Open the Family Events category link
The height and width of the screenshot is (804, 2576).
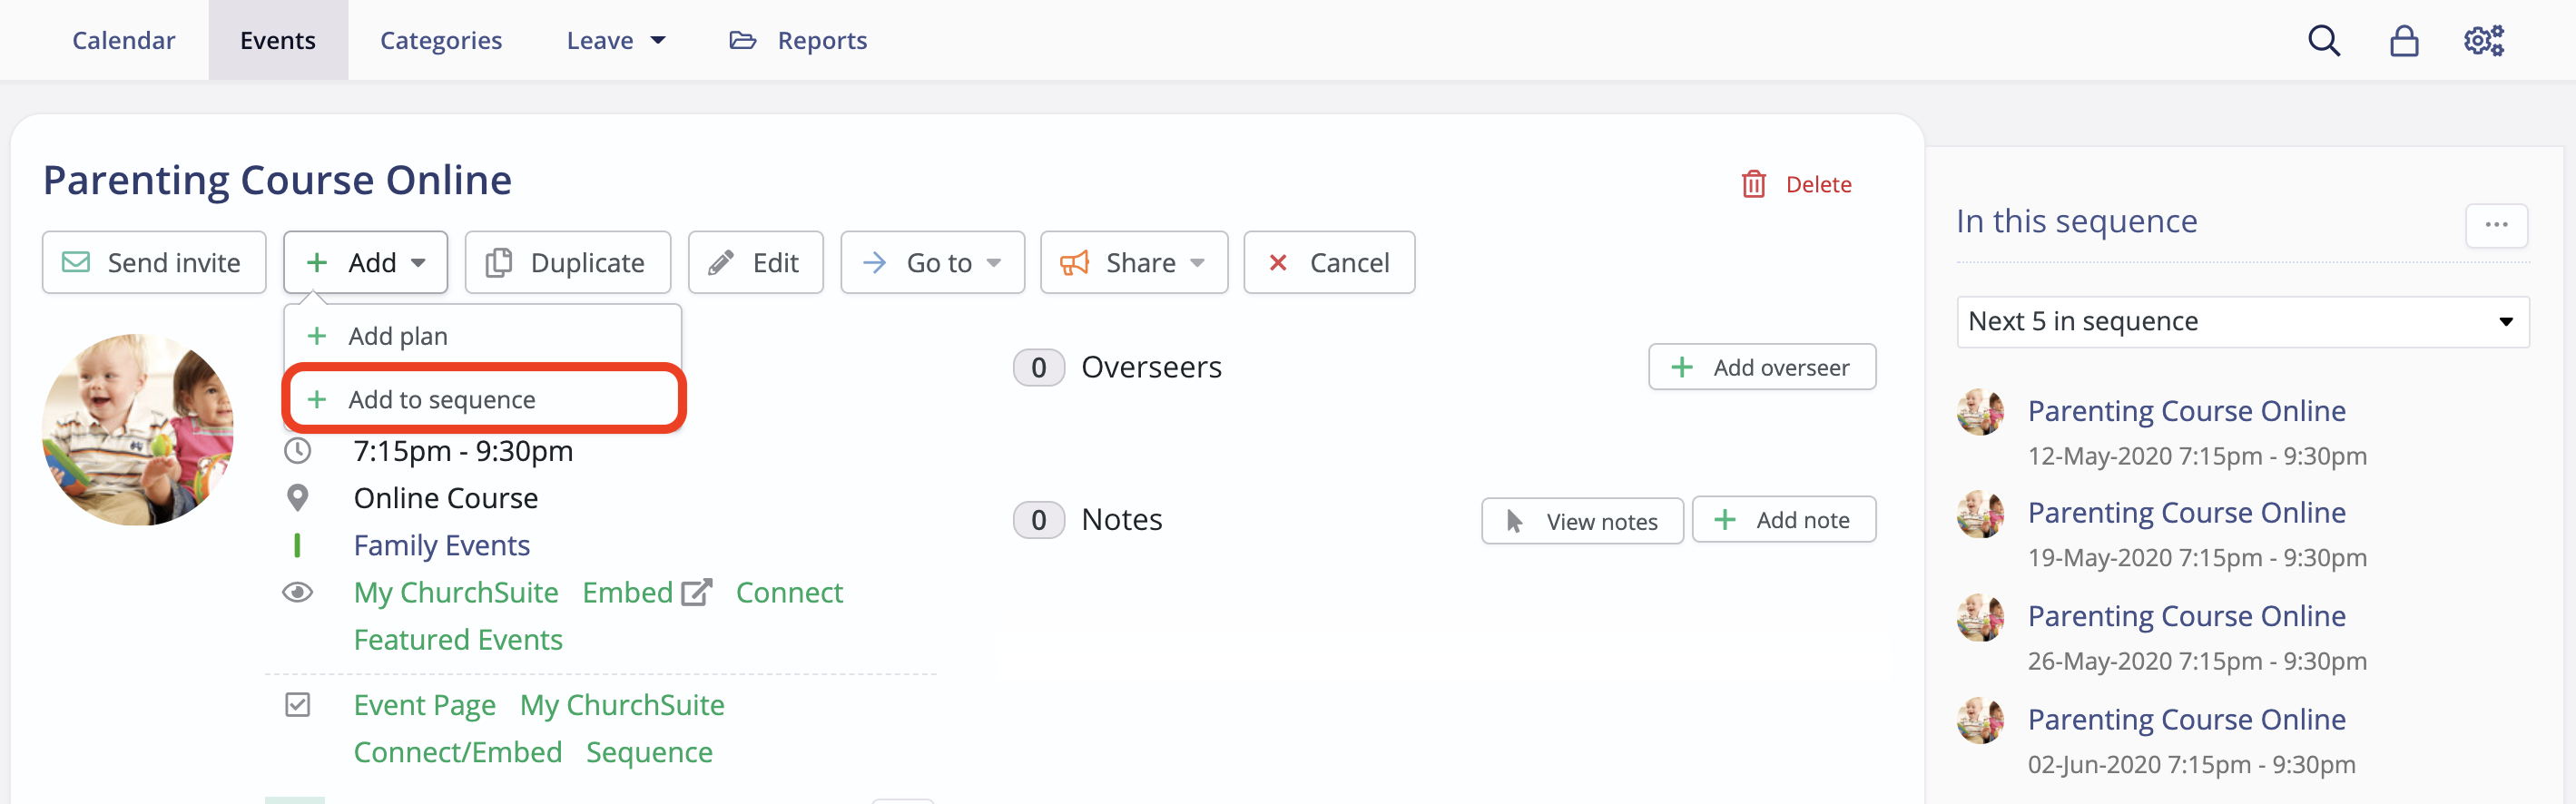click(441, 545)
